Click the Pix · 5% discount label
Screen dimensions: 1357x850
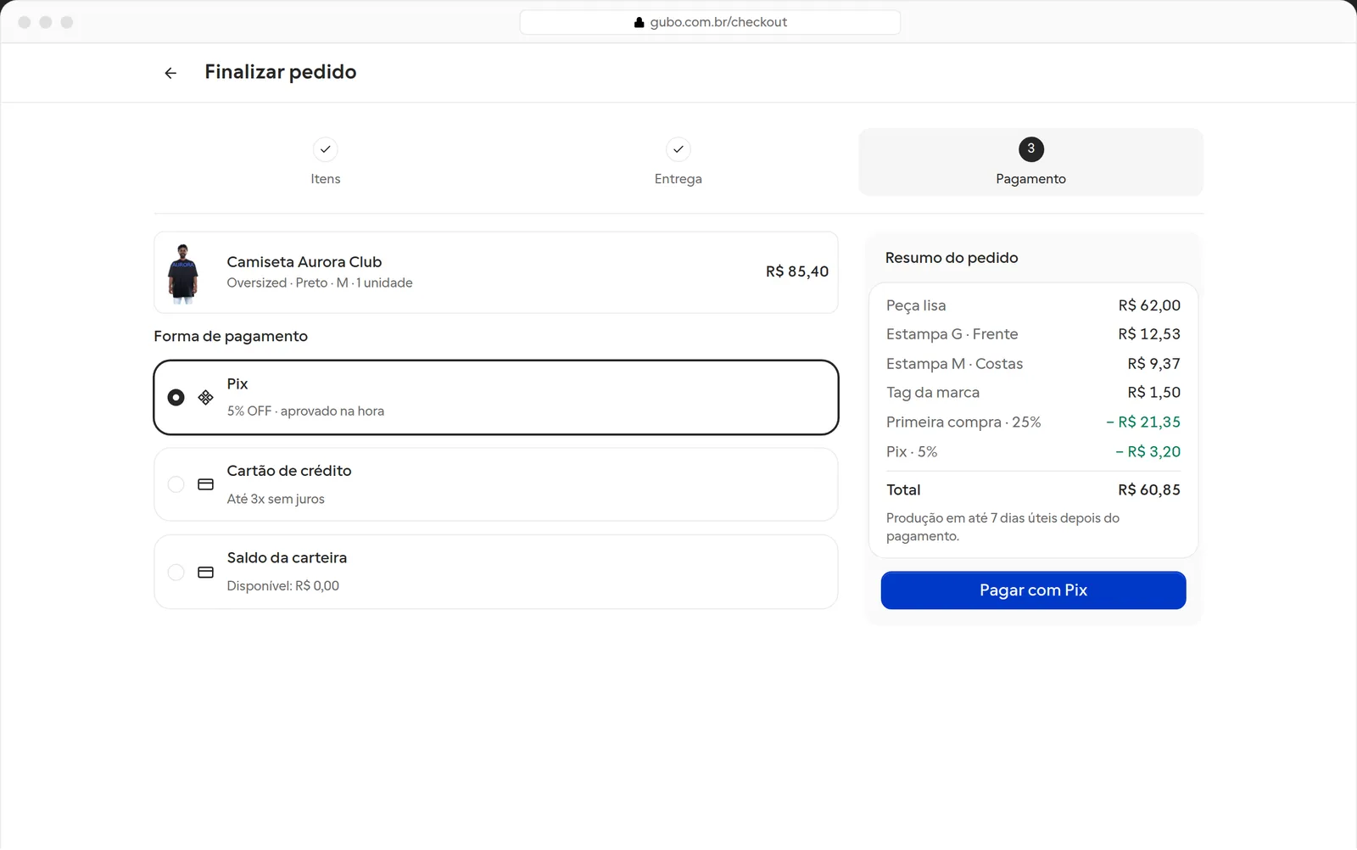[912, 452]
